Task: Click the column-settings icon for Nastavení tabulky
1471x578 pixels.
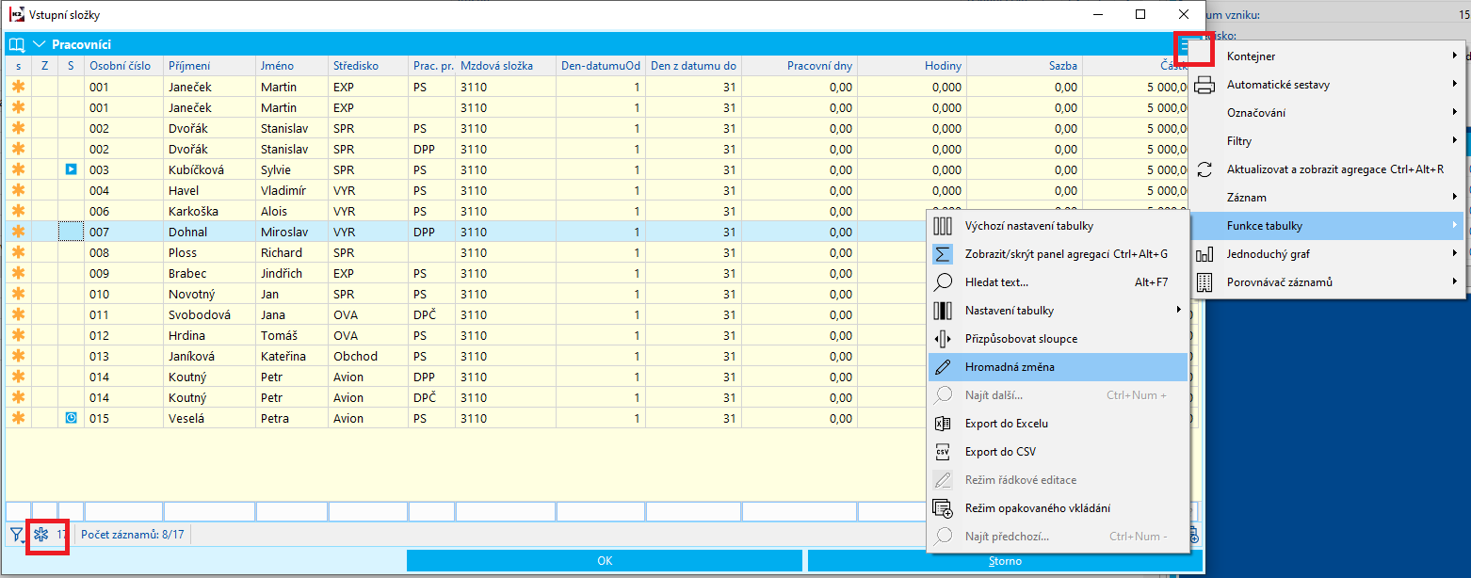Action: click(x=943, y=311)
